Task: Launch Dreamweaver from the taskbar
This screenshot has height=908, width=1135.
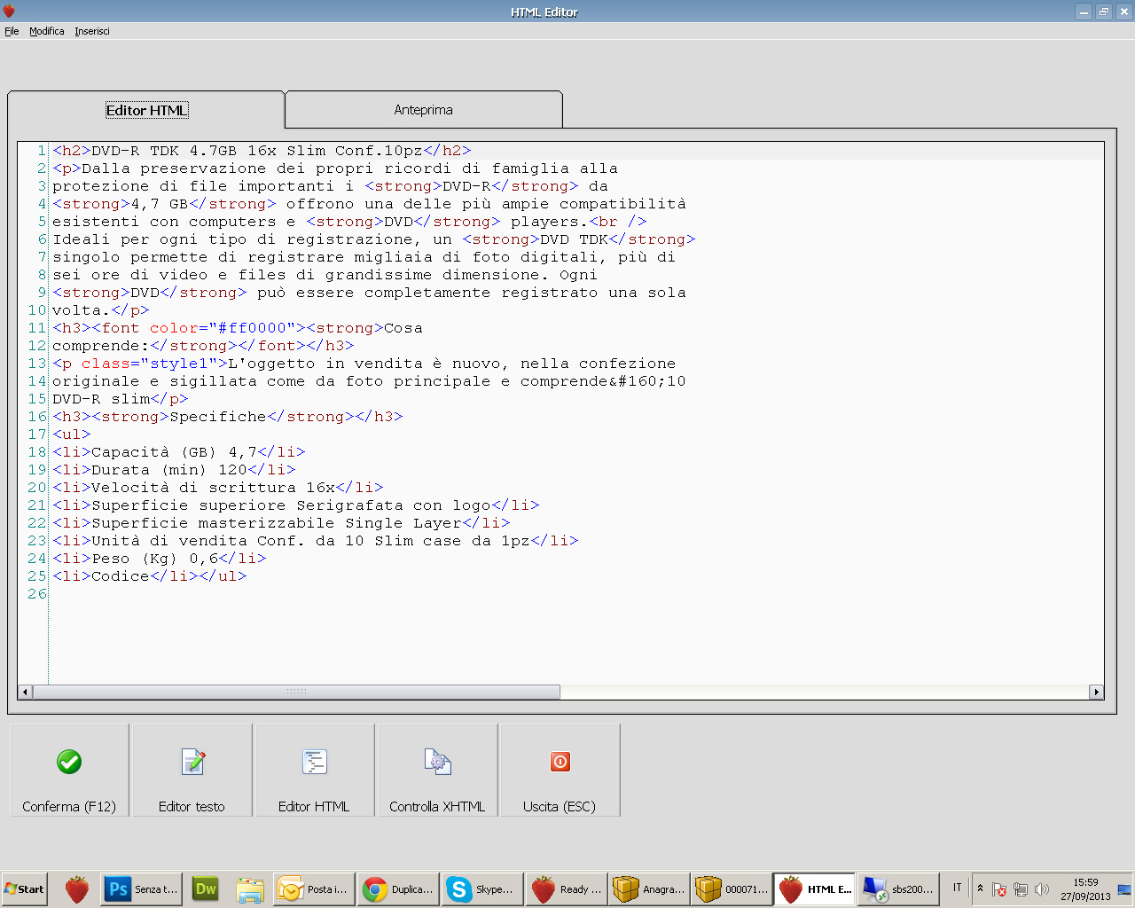Action: click(x=206, y=889)
